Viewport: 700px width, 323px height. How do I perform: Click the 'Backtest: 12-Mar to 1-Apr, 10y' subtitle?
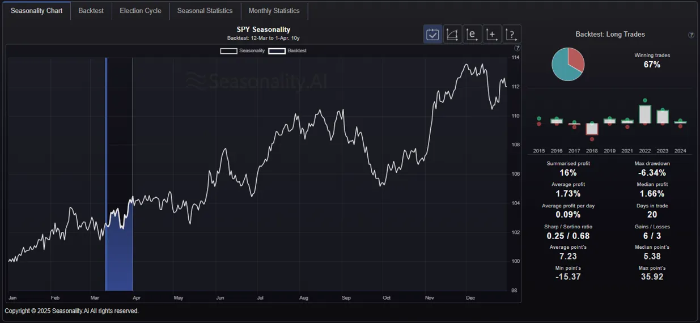(264, 38)
